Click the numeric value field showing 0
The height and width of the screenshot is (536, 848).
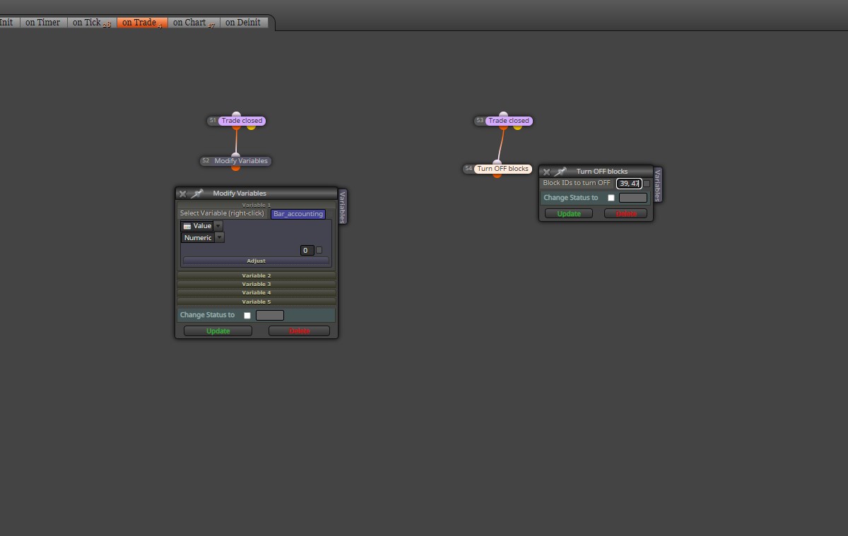(x=307, y=250)
